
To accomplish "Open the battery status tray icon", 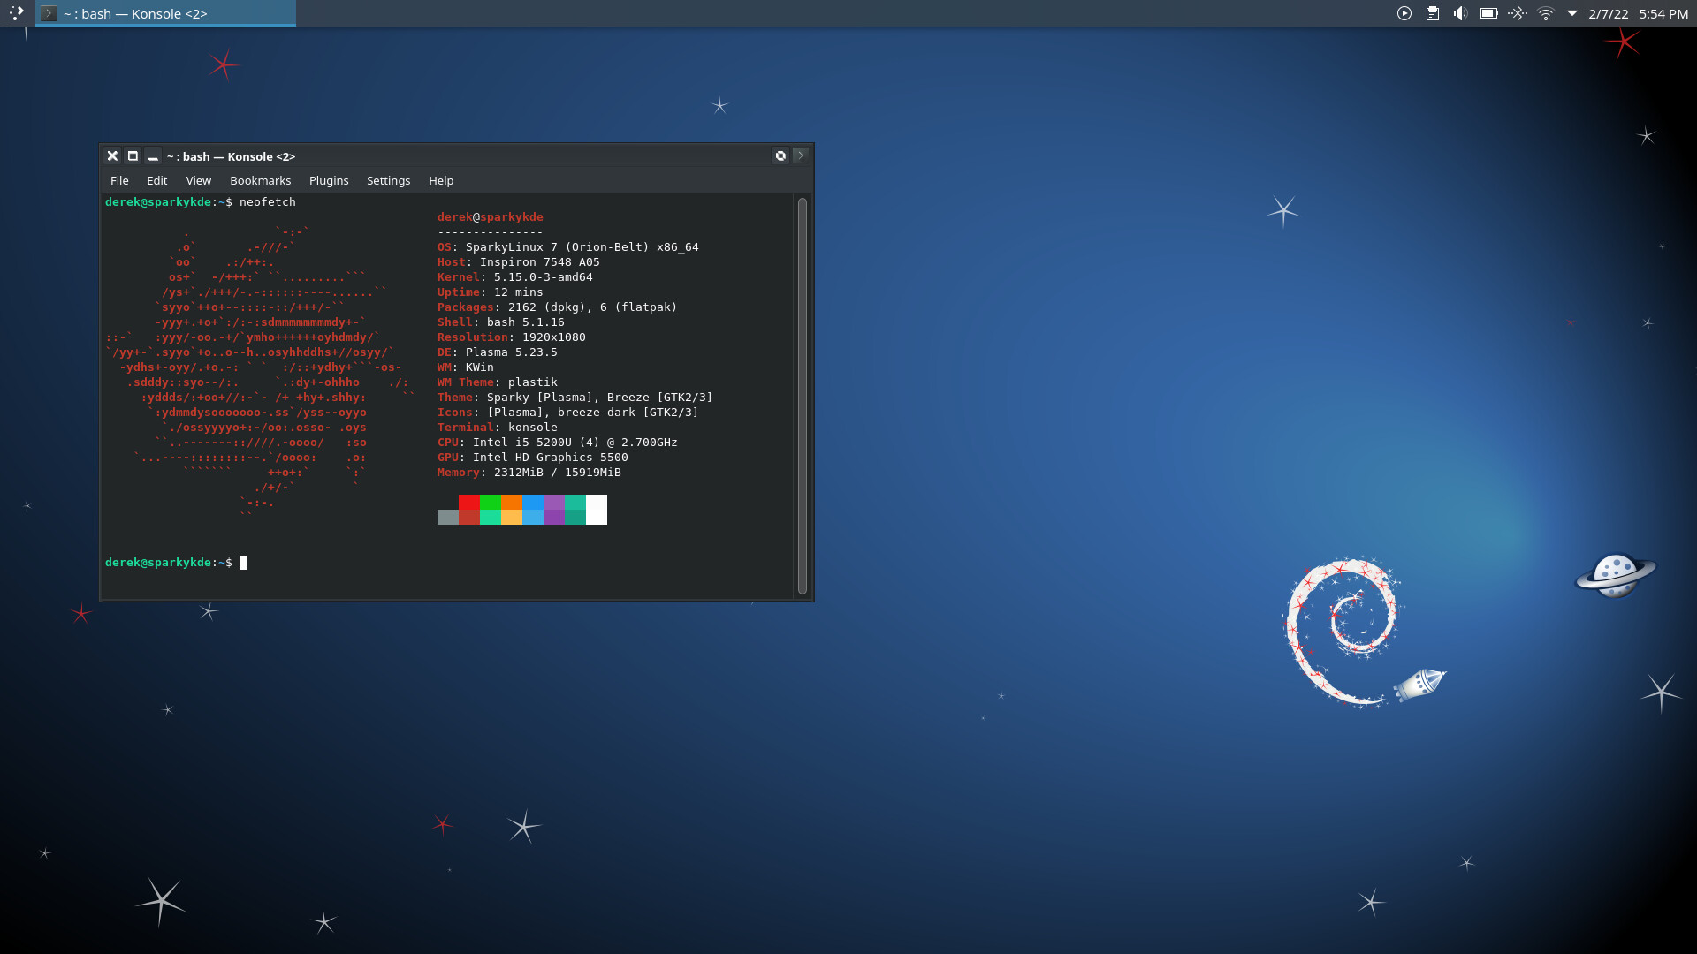I will 1489,13.
